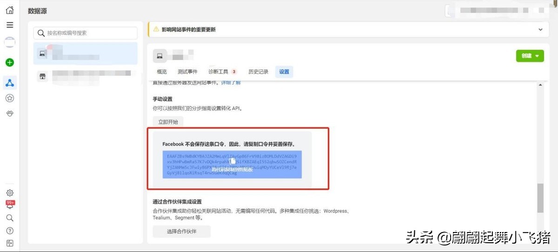558x252 pixels.
Task: Click the warning icon in the update banner
Action: (156, 29)
